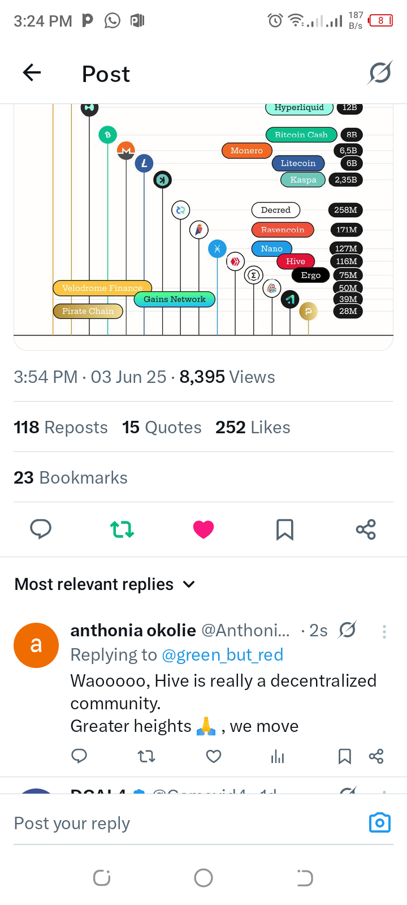
Task: Open the three-dot menu on anthonia okolie's reply
Action: 384,631
